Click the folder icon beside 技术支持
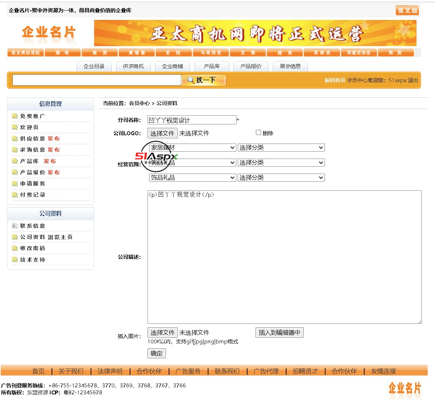Viewport: 435px width, 401px height. tap(15, 260)
